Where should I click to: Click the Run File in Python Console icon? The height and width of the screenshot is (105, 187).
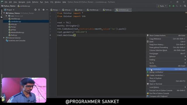coord(148,93)
